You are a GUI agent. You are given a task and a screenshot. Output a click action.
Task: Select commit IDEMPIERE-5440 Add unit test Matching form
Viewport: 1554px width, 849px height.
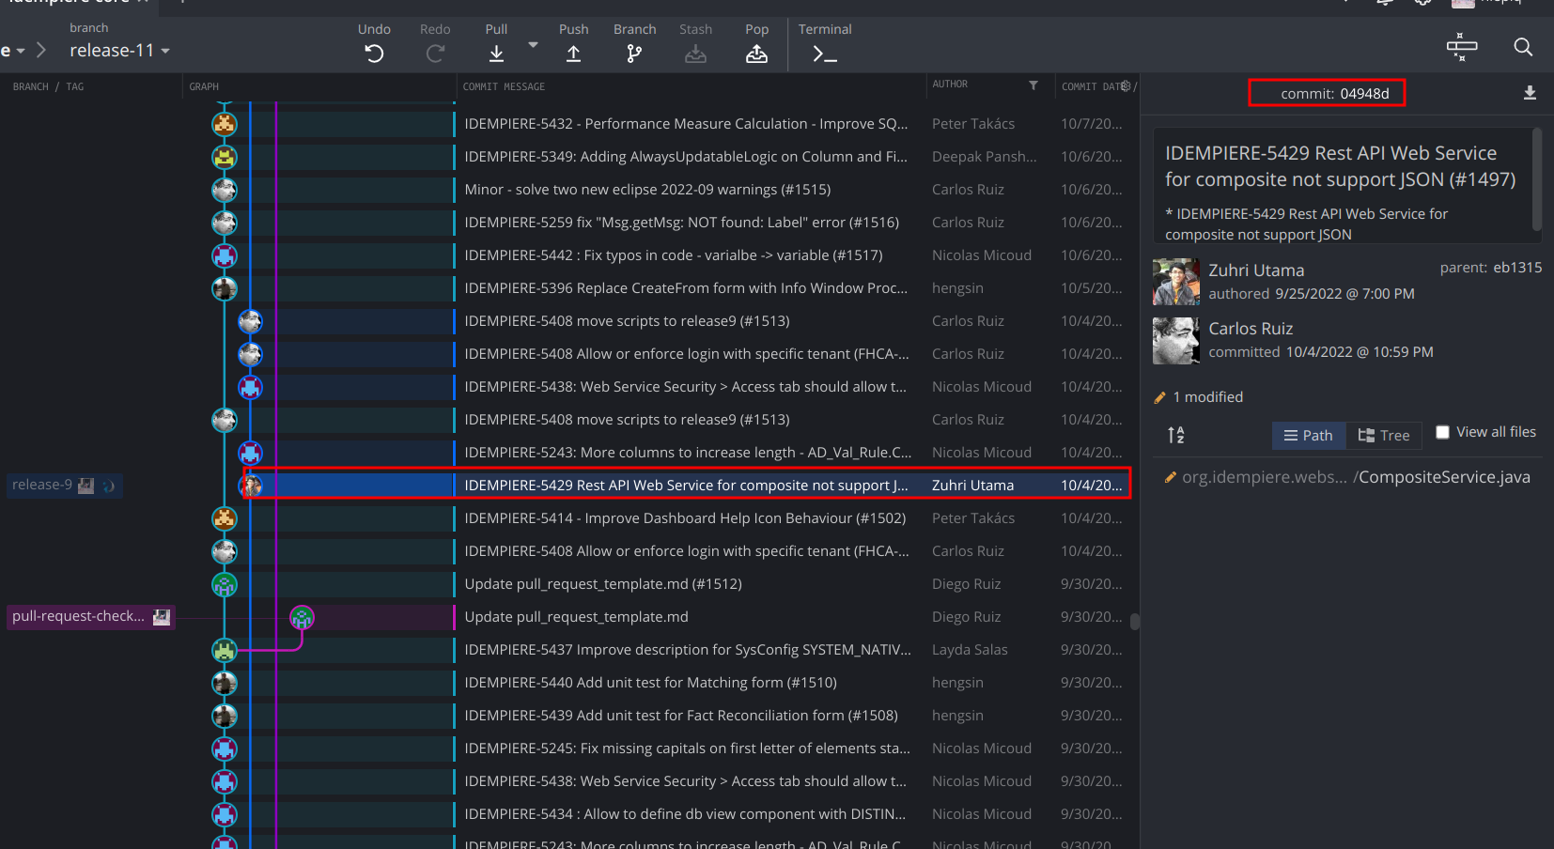pyautogui.click(x=650, y=683)
